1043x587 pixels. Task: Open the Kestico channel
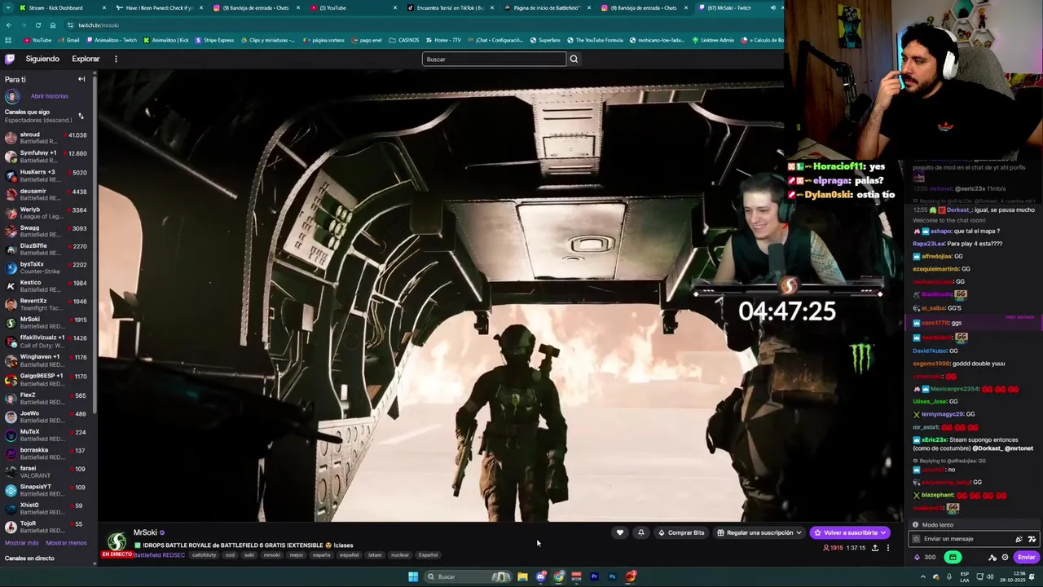pyautogui.click(x=46, y=286)
